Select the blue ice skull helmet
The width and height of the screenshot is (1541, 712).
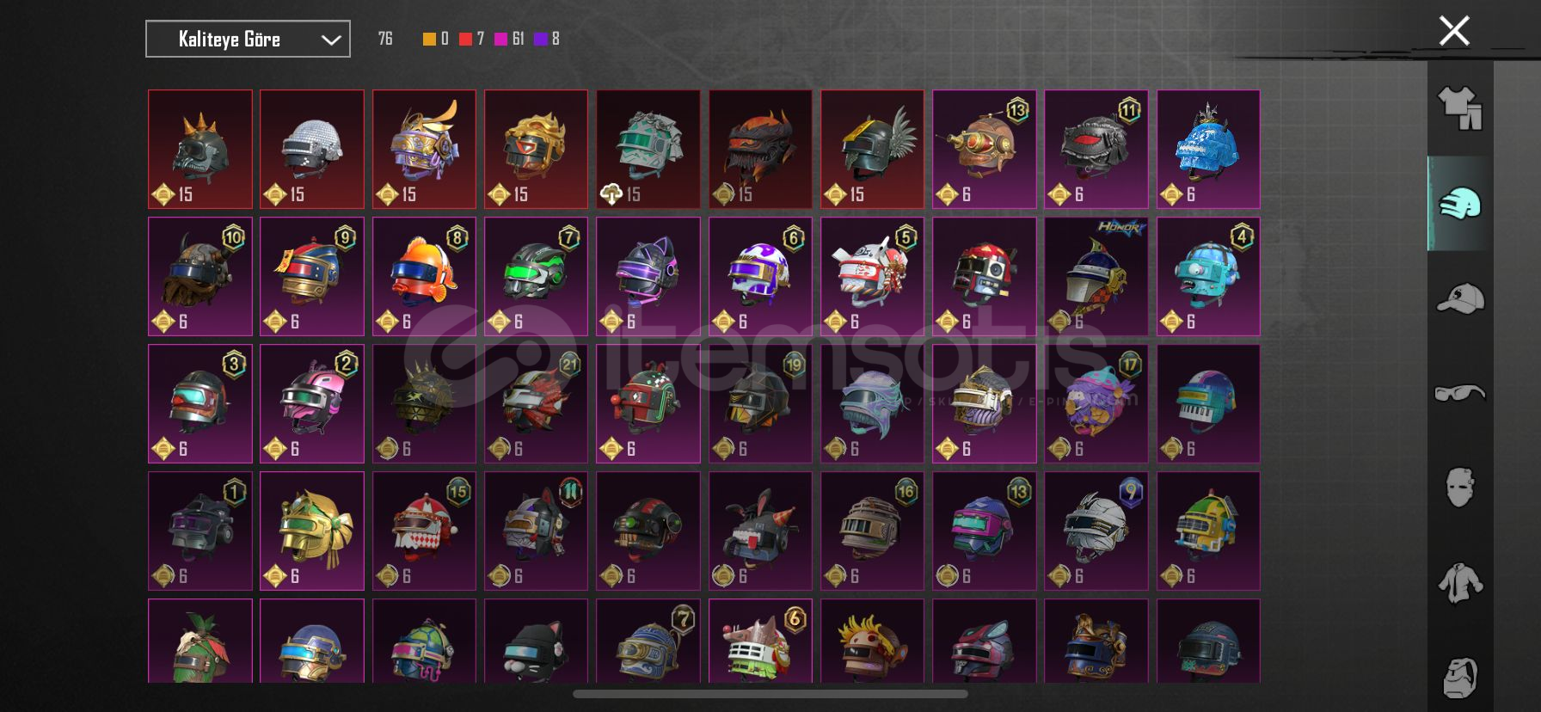pos(1208,150)
